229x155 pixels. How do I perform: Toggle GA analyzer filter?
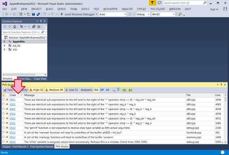coord(96,90)
